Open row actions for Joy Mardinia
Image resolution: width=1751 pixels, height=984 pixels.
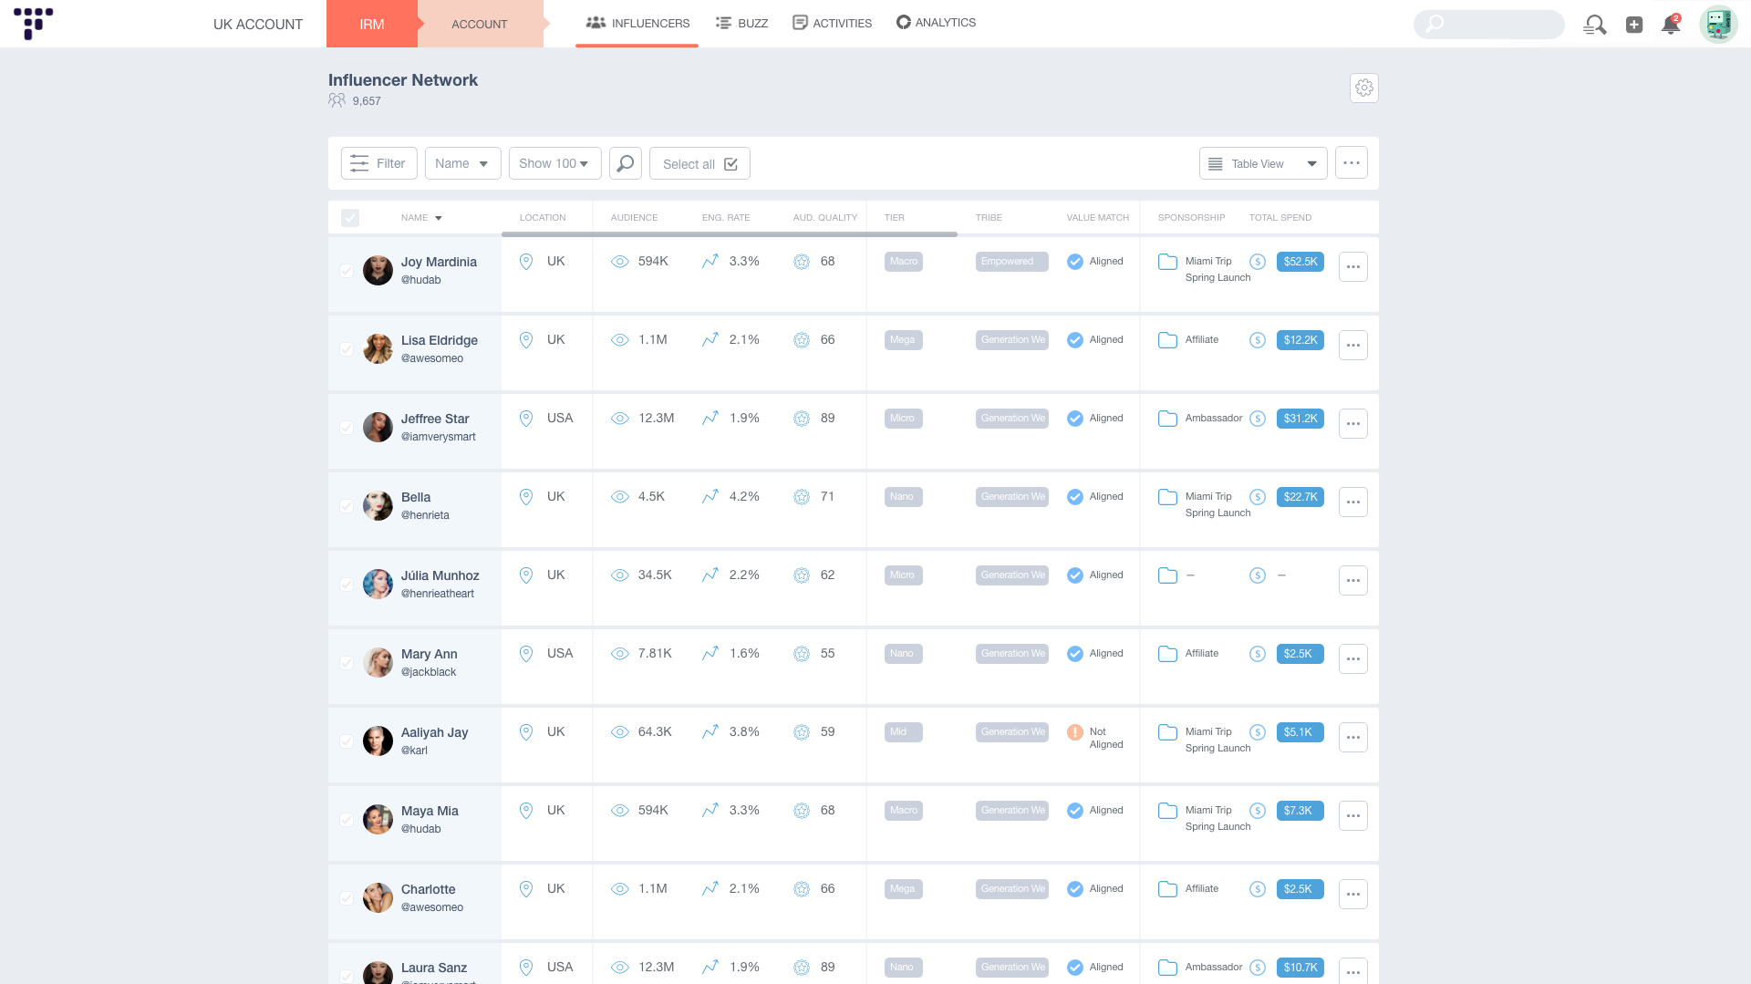click(x=1353, y=267)
